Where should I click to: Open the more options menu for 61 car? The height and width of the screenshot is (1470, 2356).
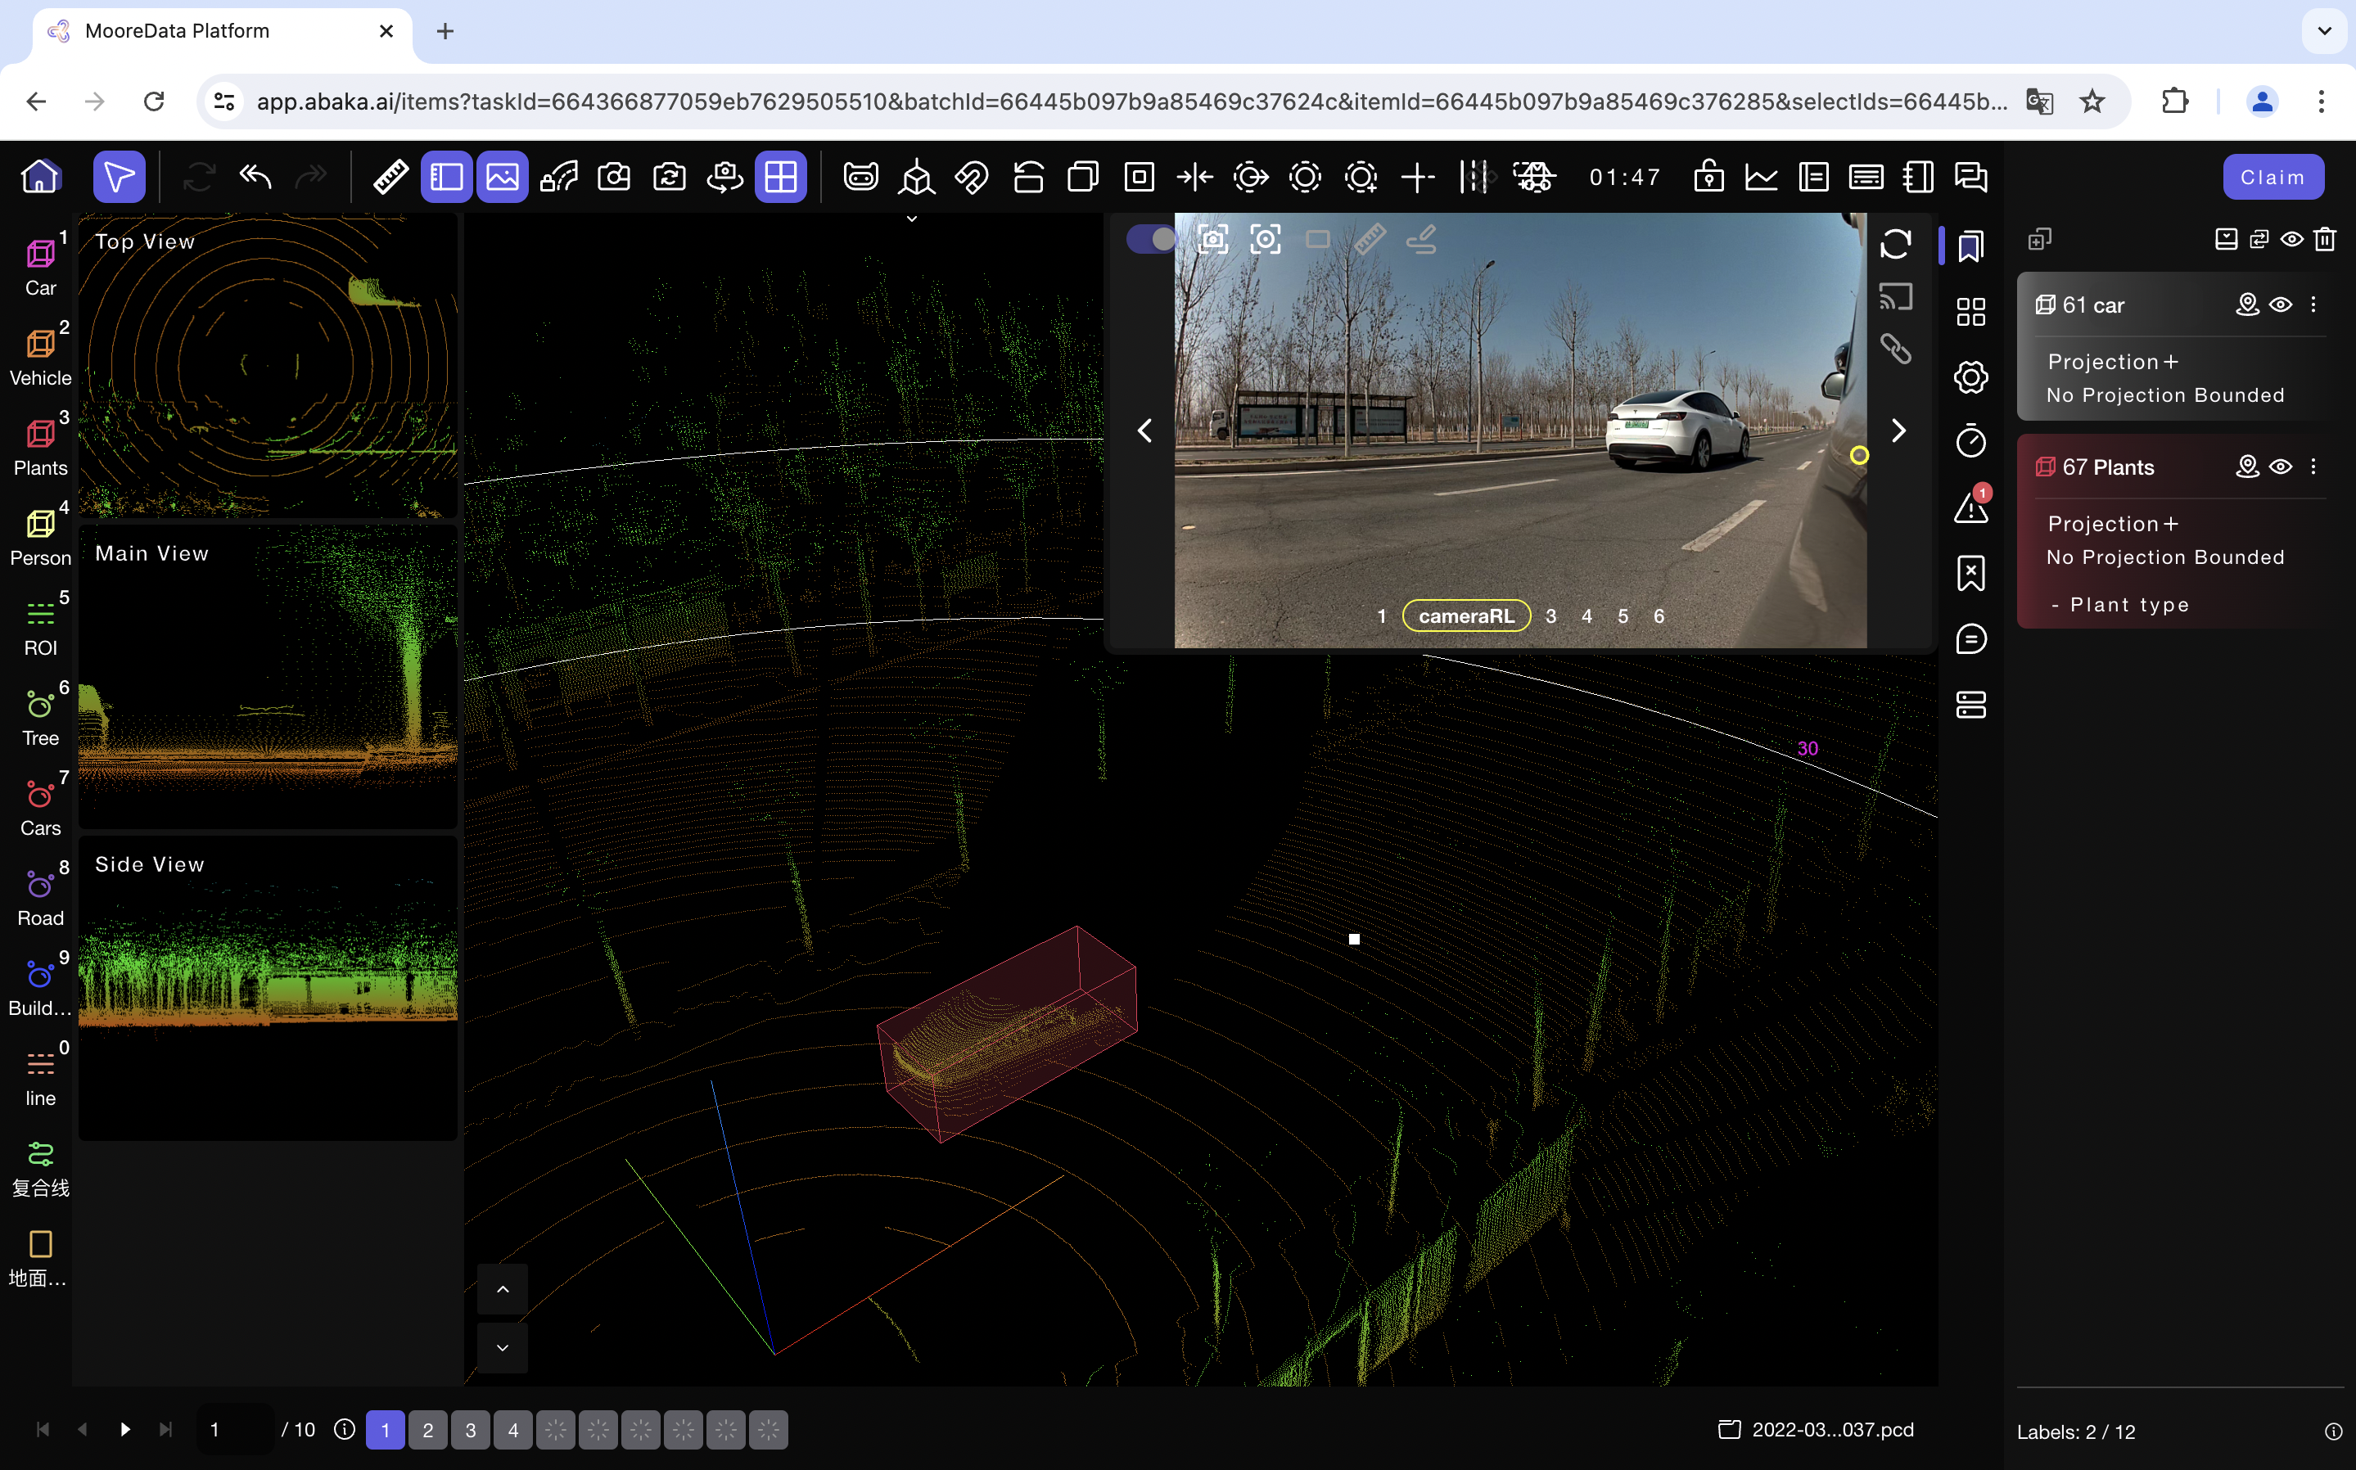point(2313,305)
